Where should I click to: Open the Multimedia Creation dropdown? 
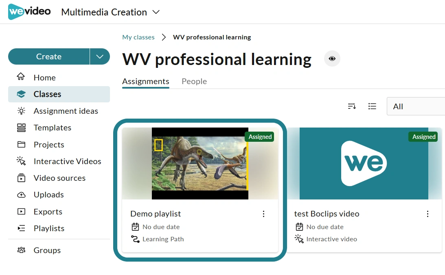(x=110, y=12)
